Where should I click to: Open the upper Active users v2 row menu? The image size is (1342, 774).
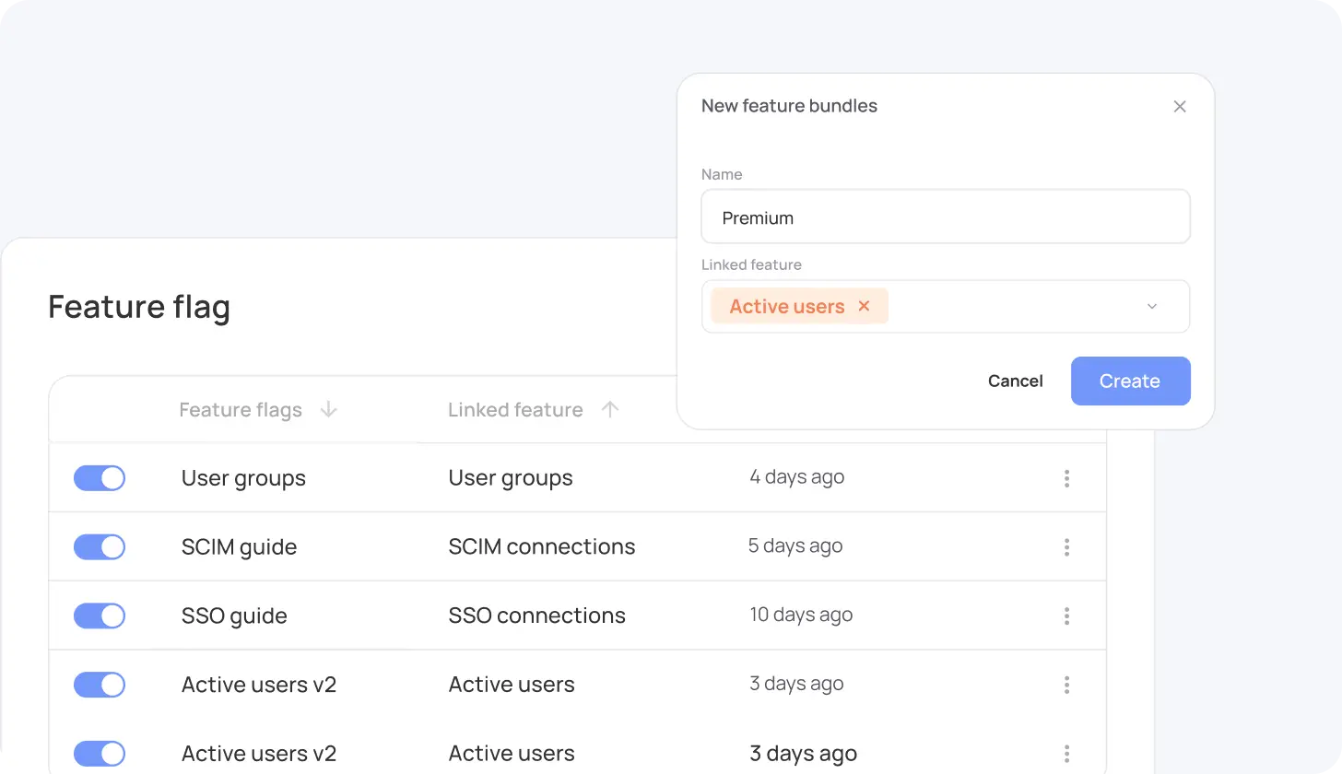tap(1066, 685)
